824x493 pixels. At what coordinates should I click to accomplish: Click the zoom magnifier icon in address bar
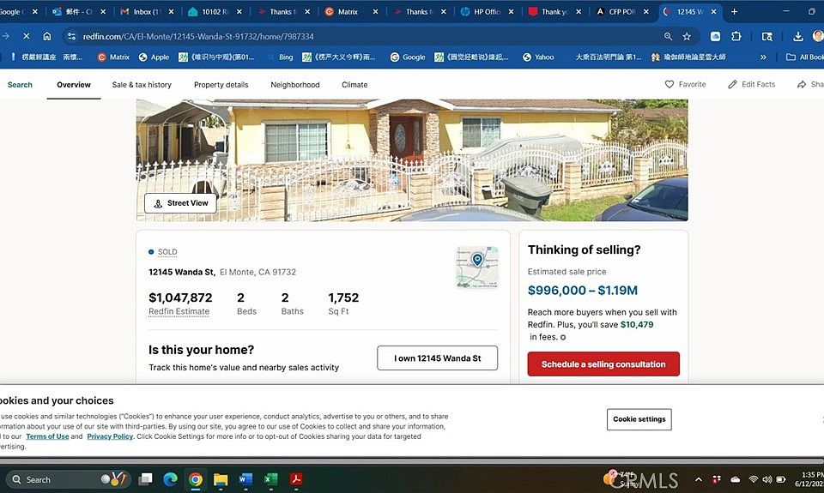668,36
